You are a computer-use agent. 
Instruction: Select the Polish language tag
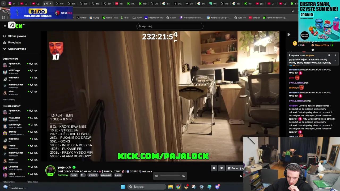pyautogui.click(x=74, y=175)
